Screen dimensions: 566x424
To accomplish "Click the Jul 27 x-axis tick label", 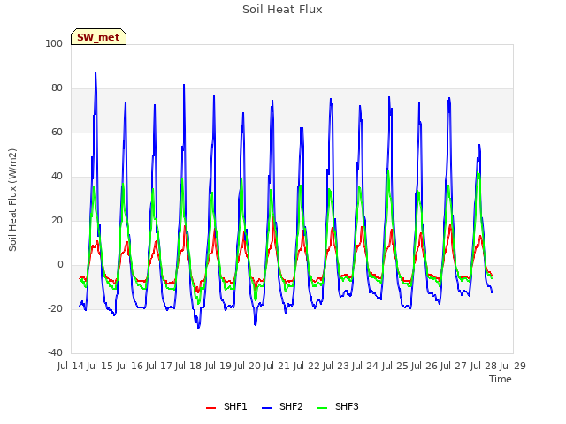I will click(x=454, y=366).
